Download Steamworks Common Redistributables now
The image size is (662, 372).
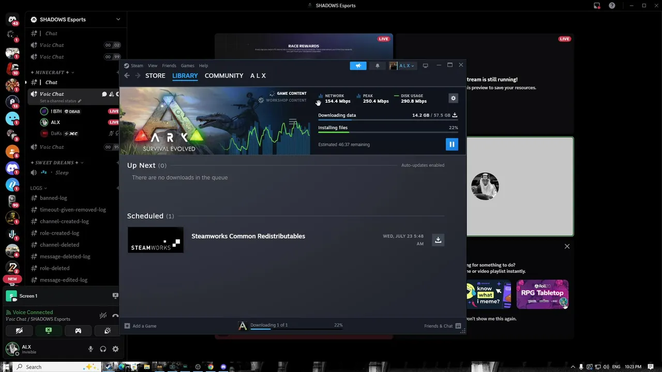pyautogui.click(x=438, y=240)
